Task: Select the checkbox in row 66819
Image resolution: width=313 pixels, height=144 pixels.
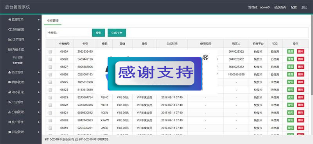Action: 50,128
